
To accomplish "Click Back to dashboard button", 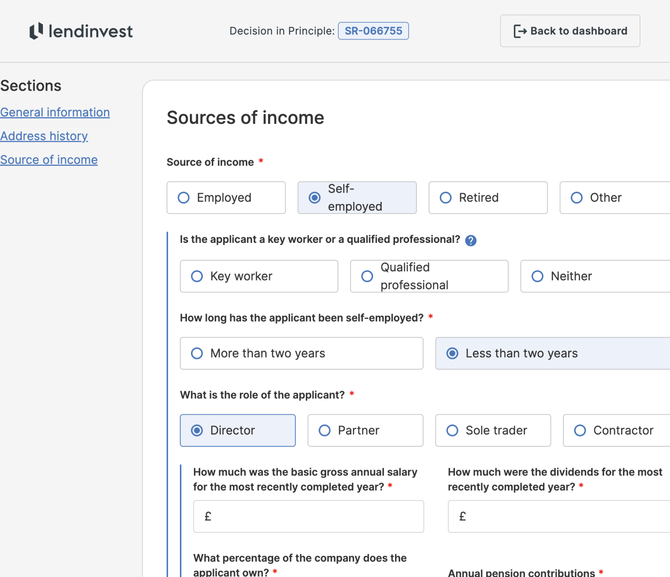I will [x=570, y=31].
